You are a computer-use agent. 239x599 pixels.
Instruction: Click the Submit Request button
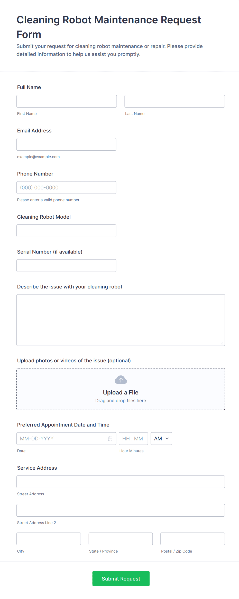tap(121, 578)
